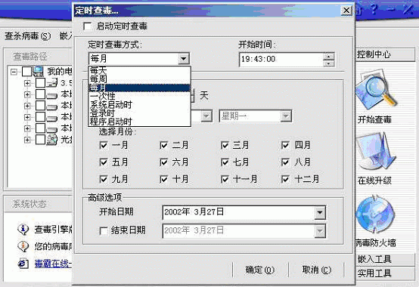Viewport: 419px width, 287px height.
Task: Uncheck the 六月 month checkbox
Action: [x=163, y=162]
